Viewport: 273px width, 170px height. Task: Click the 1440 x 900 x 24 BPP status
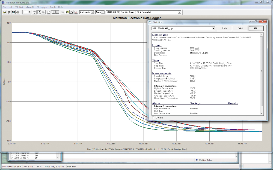point(11,166)
